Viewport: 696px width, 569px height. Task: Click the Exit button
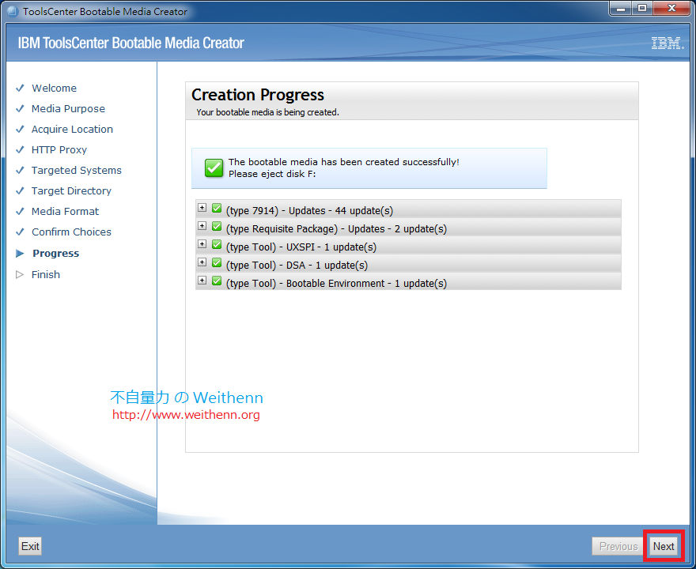pyautogui.click(x=30, y=546)
